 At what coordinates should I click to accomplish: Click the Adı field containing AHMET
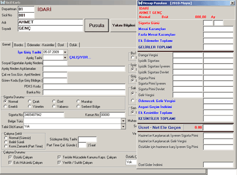[x=51, y=22]
